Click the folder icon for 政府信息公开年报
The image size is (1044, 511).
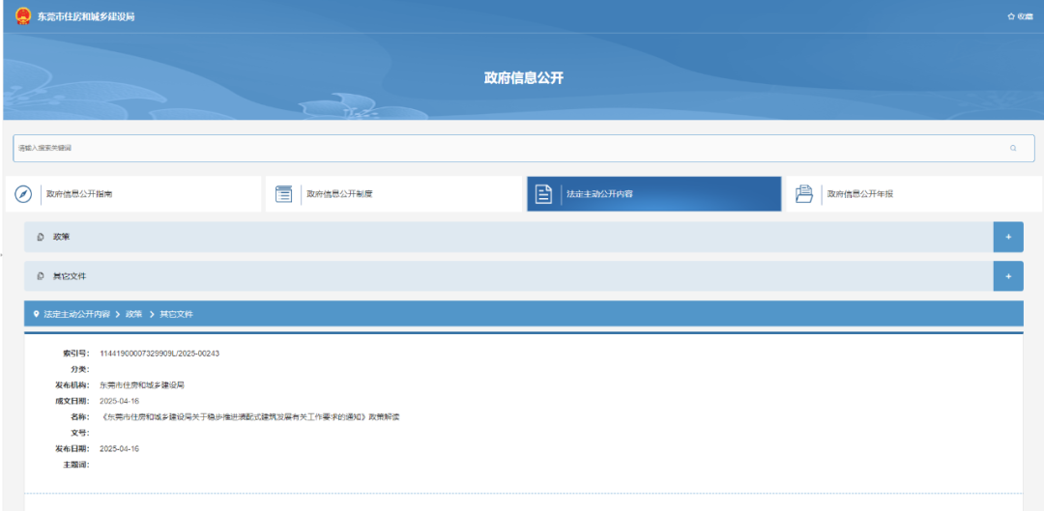[x=803, y=194]
